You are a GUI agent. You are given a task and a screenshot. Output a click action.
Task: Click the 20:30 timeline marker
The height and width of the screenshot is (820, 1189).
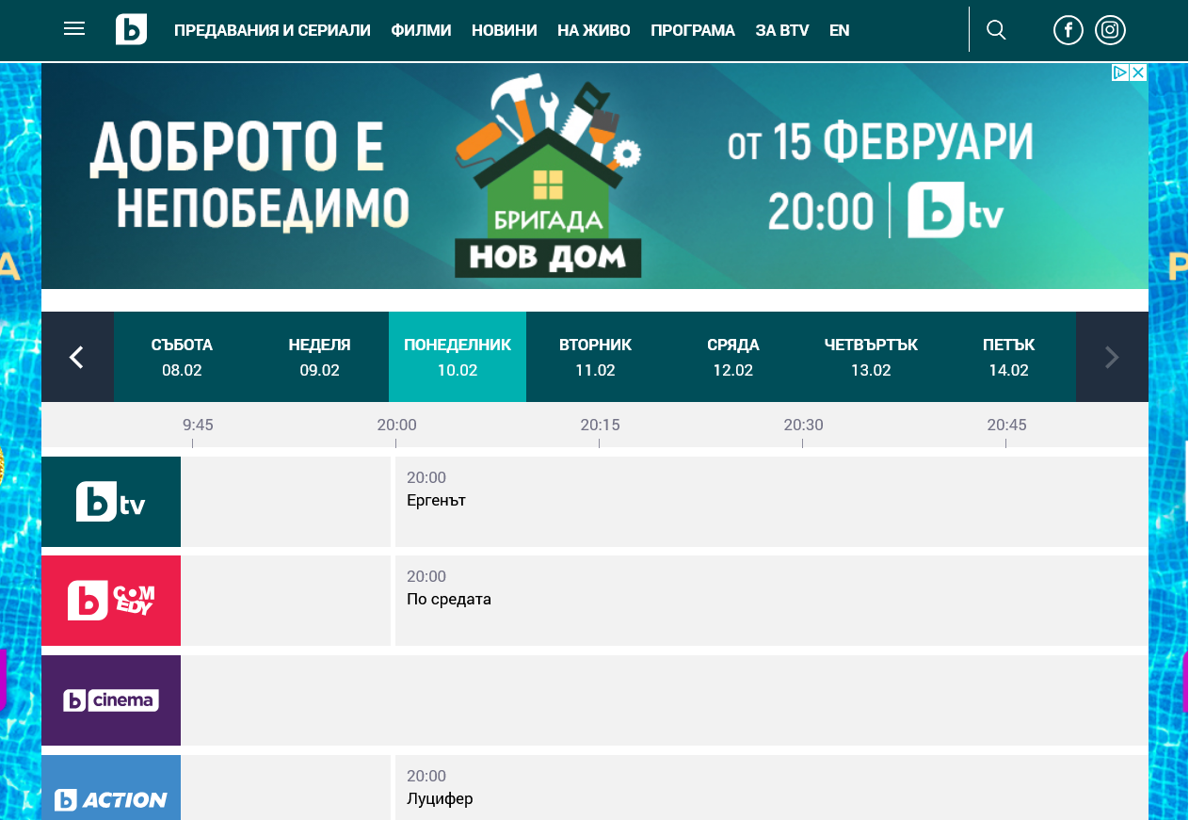pyautogui.click(x=803, y=426)
